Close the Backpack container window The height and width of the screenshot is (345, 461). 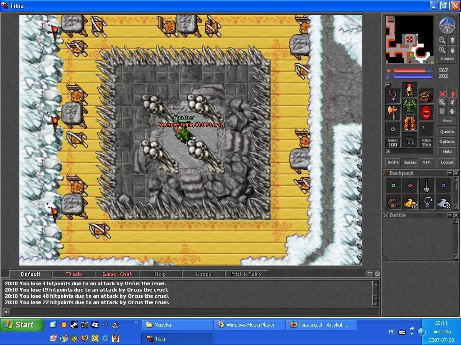(456, 173)
